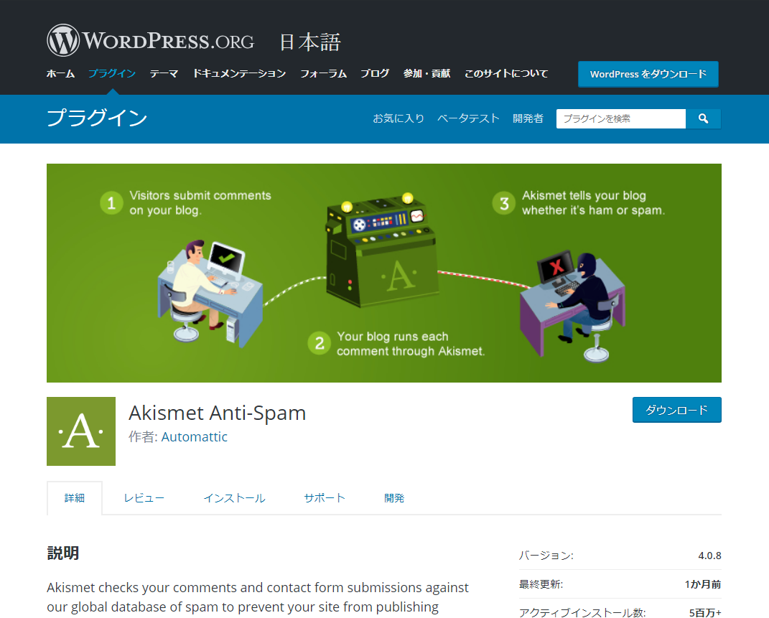Open the ベータテスト link
Image resolution: width=769 pixels, height=618 pixels.
[468, 118]
